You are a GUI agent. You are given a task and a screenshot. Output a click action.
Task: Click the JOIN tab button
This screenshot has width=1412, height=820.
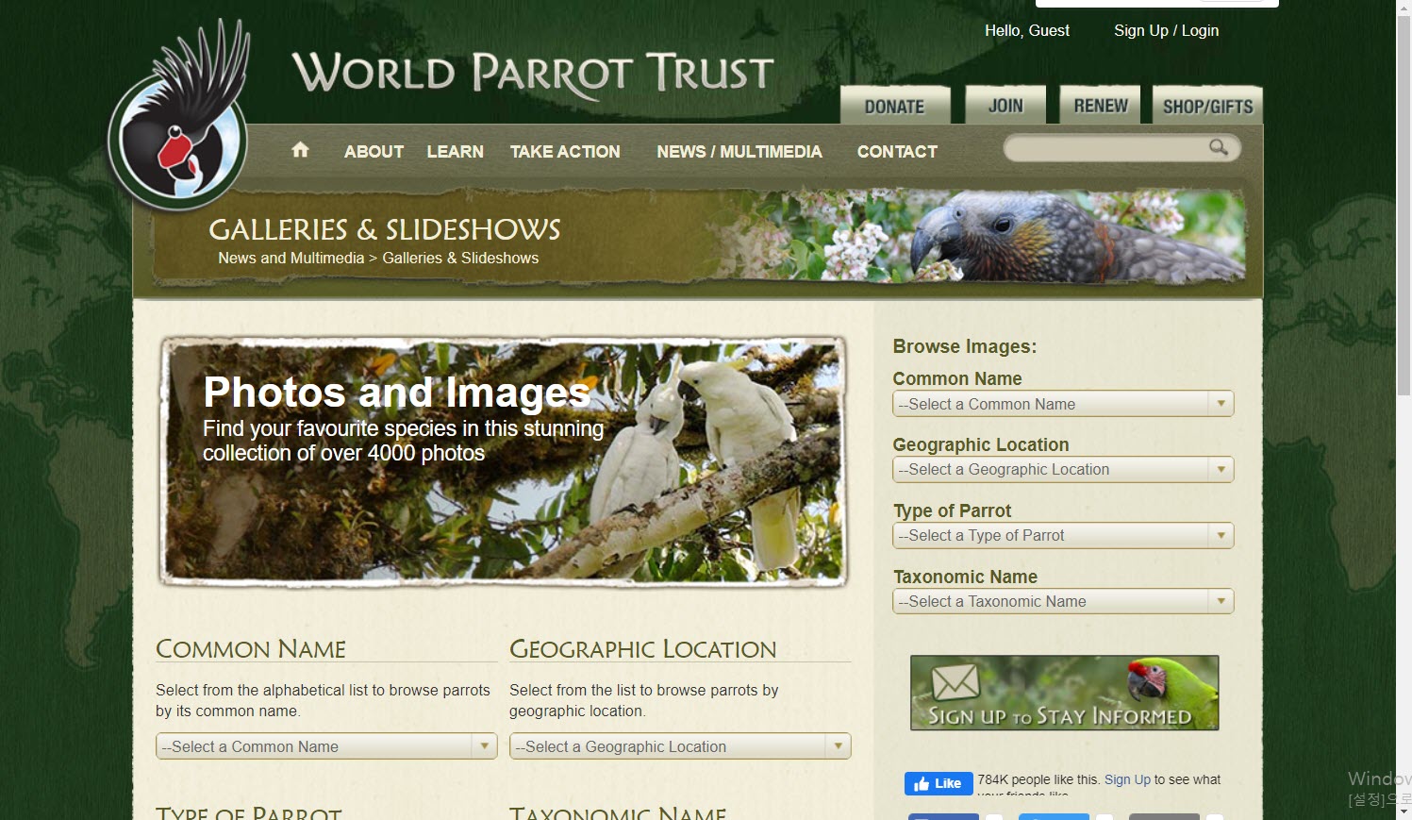(x=1005, y=106)
